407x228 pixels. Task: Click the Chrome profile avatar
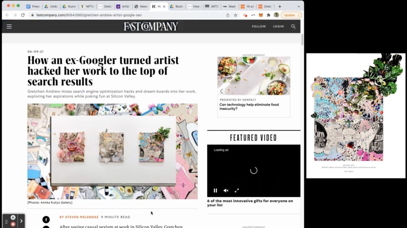click(x=276, y=15)
